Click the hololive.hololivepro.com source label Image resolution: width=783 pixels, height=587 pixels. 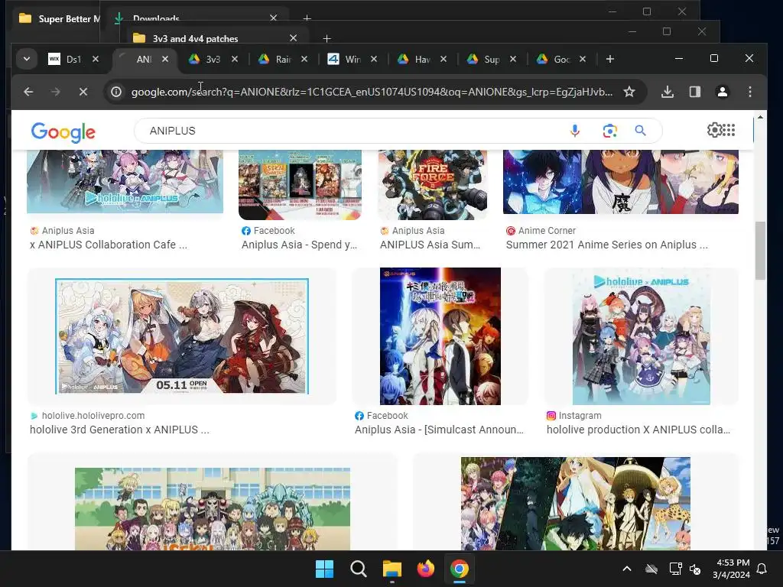[x=93, y=416]
